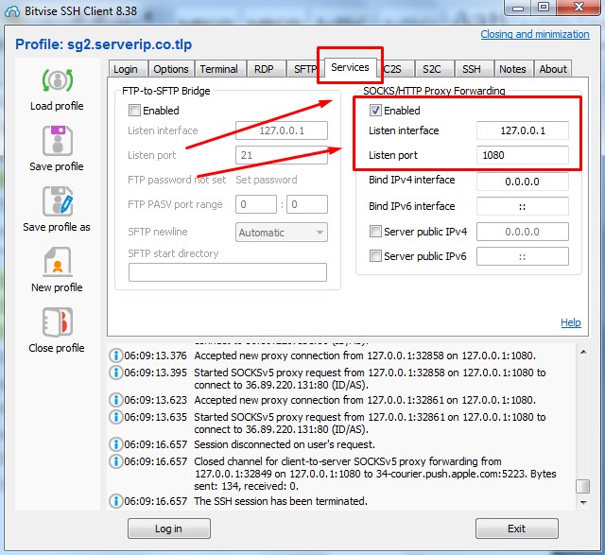The width and height of the screenshot is (605, 555).
Task: Click the SFTP start directory field
Action: [228, 272]
